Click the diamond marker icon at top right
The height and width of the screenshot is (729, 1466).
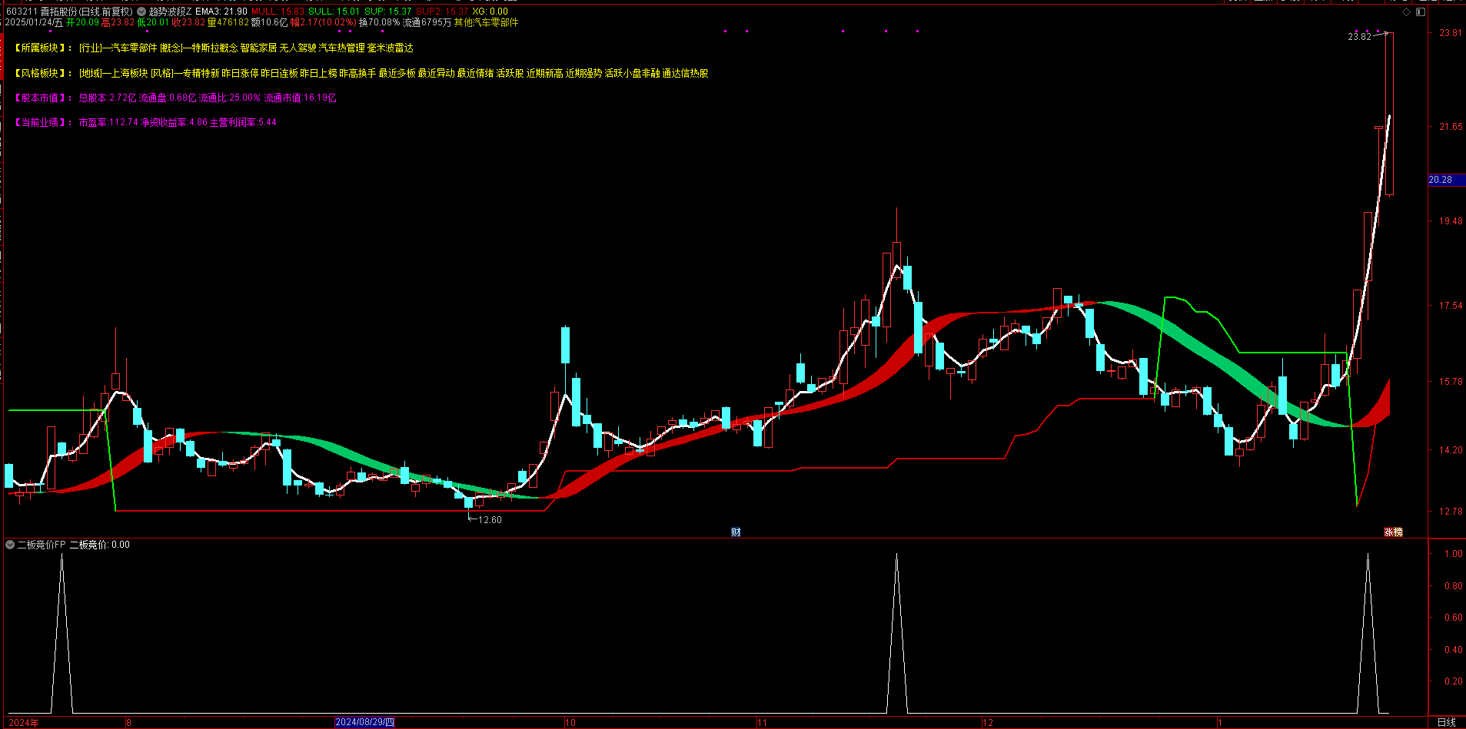pos(1407,12)
